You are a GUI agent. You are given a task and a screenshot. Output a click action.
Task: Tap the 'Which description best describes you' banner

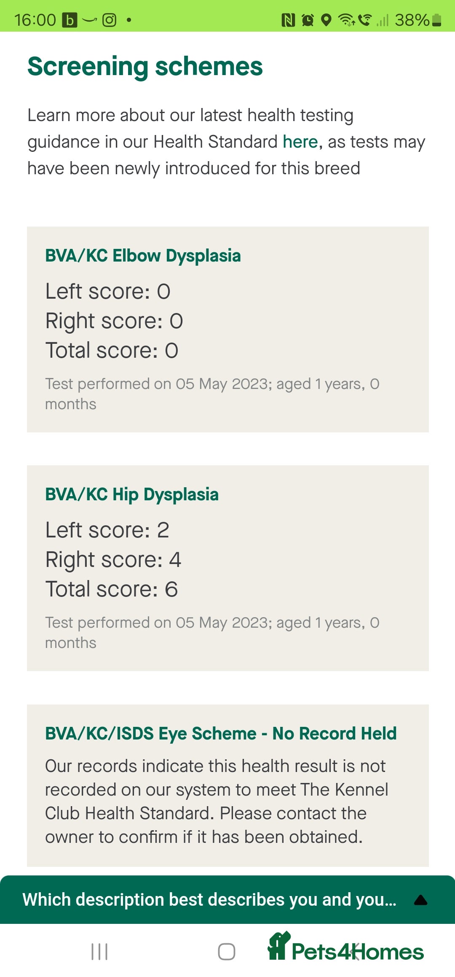pos(227,899)
